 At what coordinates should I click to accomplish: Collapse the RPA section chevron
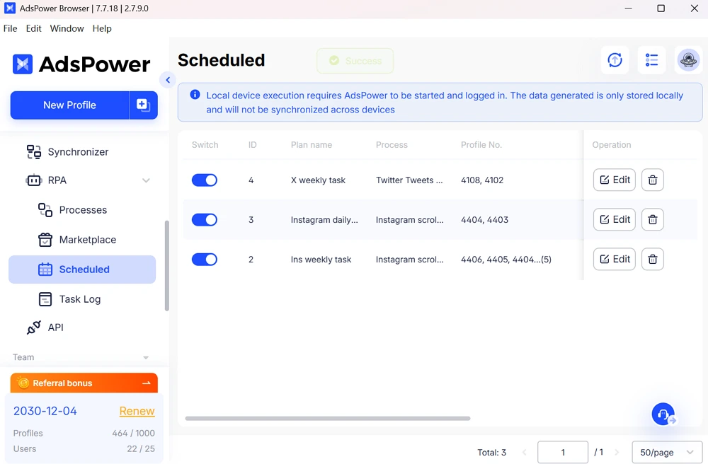point(146,180)
